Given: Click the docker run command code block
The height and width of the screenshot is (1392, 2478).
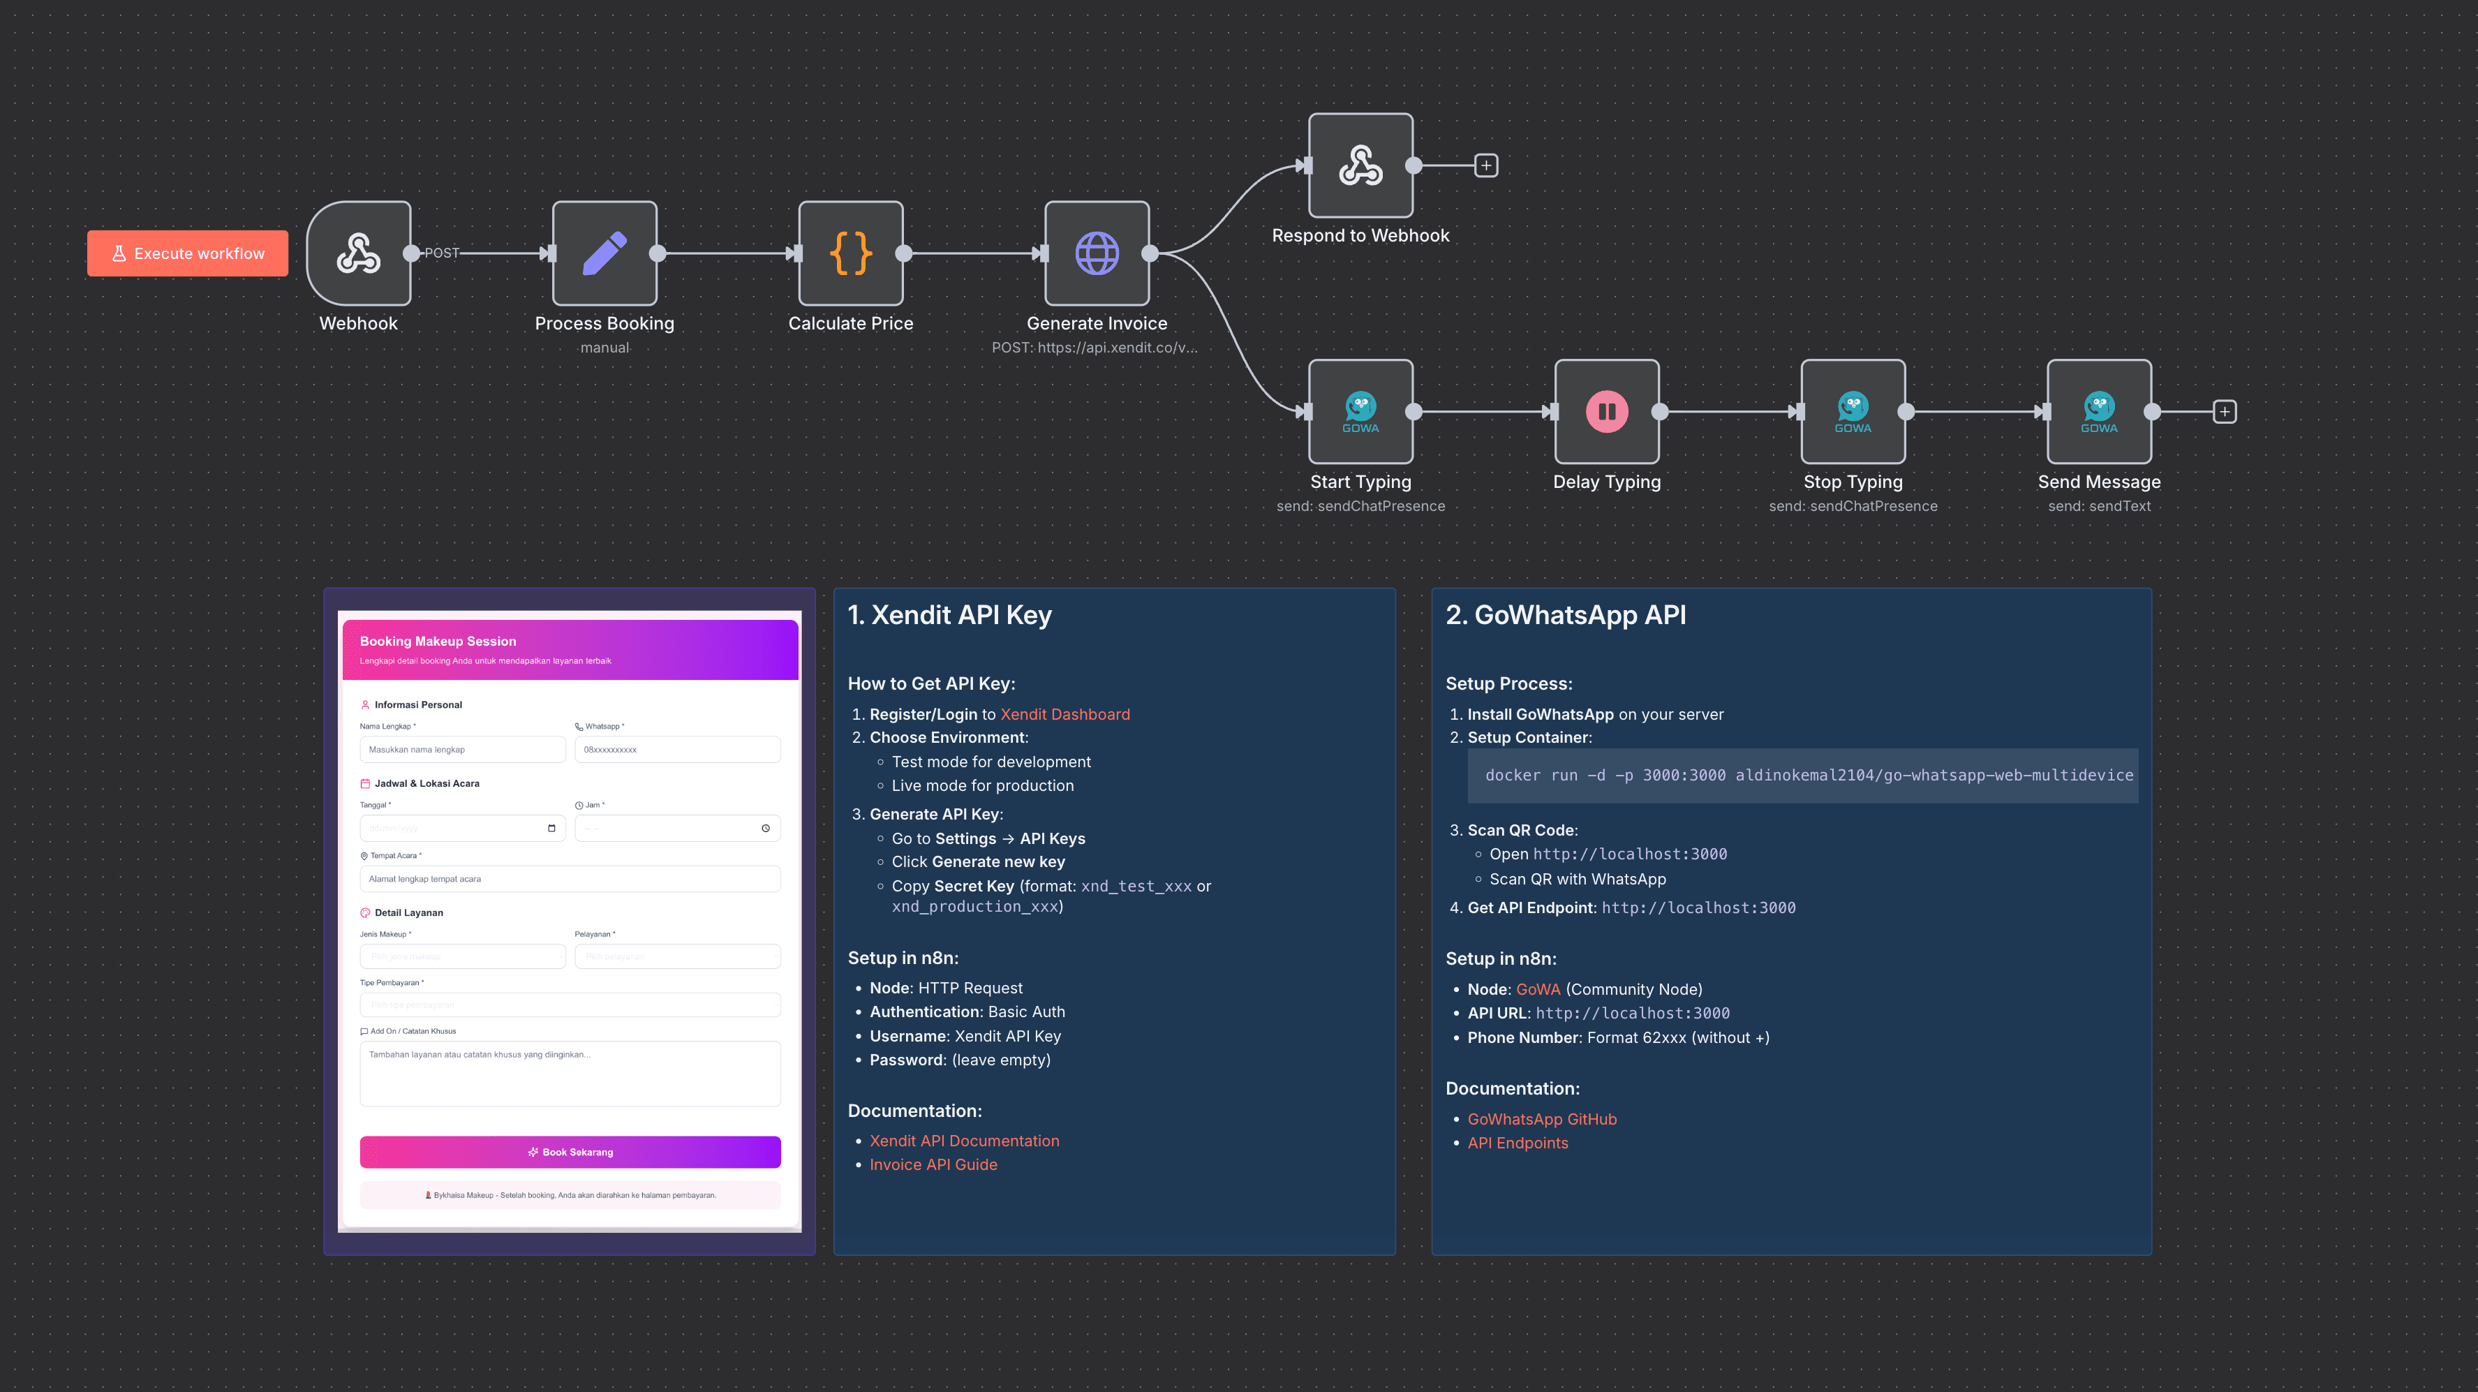Looking at the screenshot, I should [1803, 776].
